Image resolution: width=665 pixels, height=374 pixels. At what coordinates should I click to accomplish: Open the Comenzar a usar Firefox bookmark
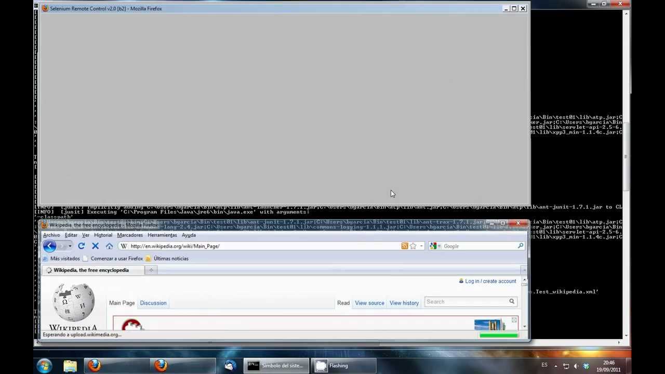112,259
